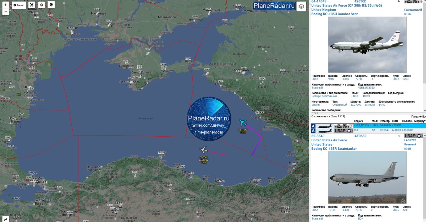Click the Отслеживается: 2 (из 1 711) counter
This screenshot has height=222, width=426.
pyautogui.click(x=328, y=117)
